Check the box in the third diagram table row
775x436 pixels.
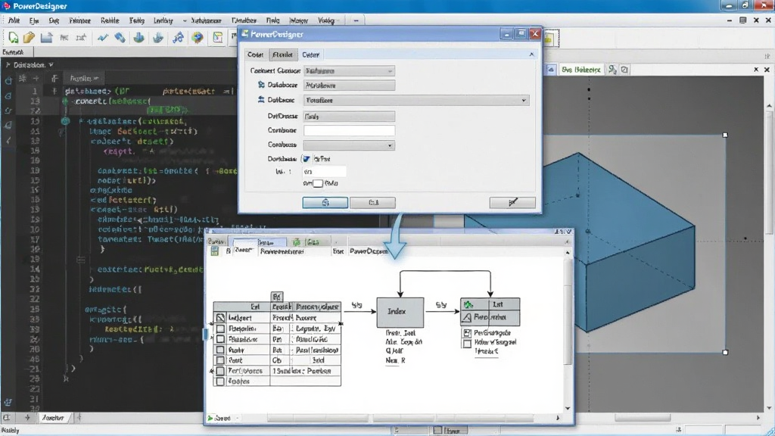click(x=220, y=340)
